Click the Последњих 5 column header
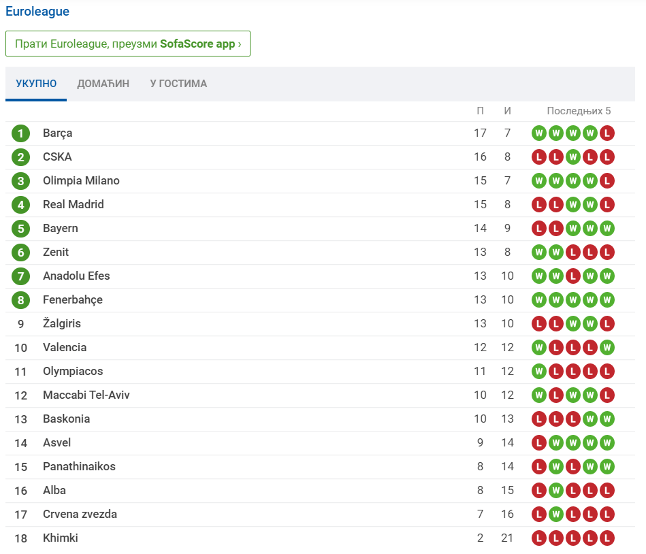The height and width of the screenshot is (554, 646). coord(579,111)
